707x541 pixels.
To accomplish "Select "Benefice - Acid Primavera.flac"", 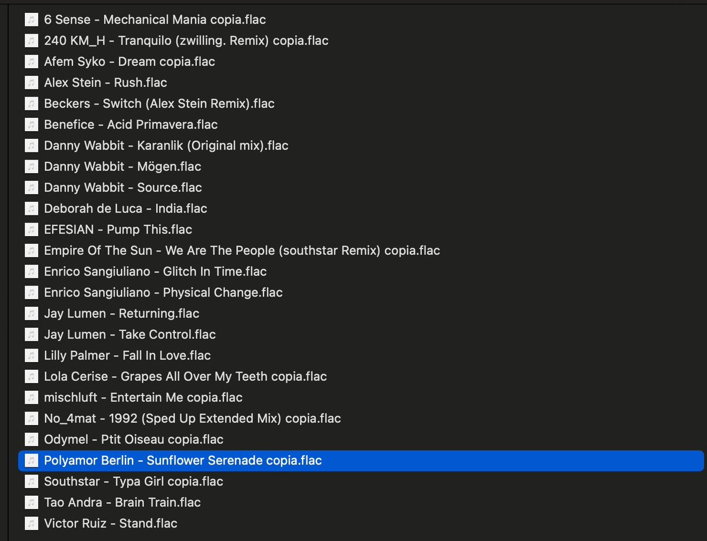I will [131, 125].
